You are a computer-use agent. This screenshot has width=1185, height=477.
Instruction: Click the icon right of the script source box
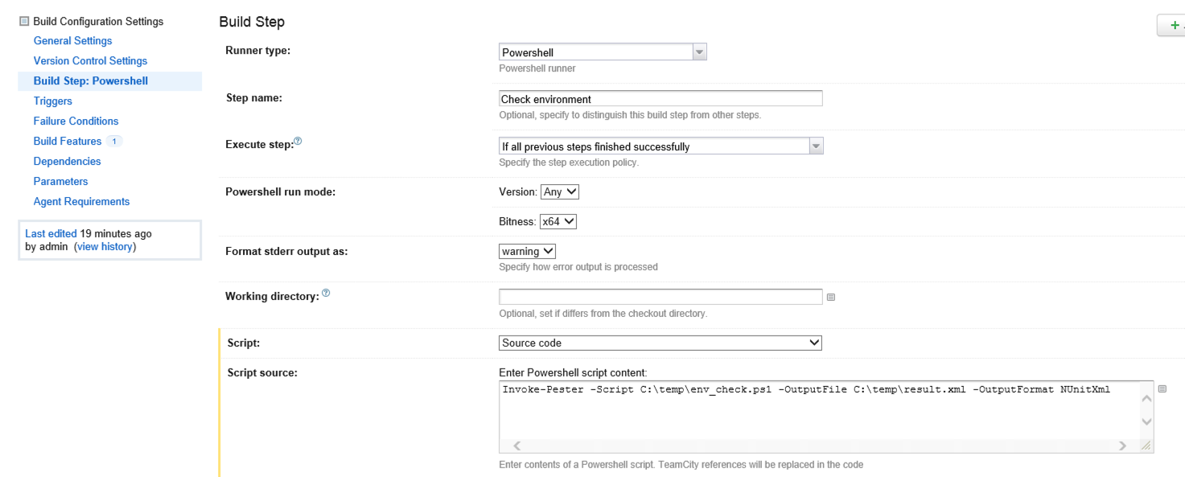1162,389
